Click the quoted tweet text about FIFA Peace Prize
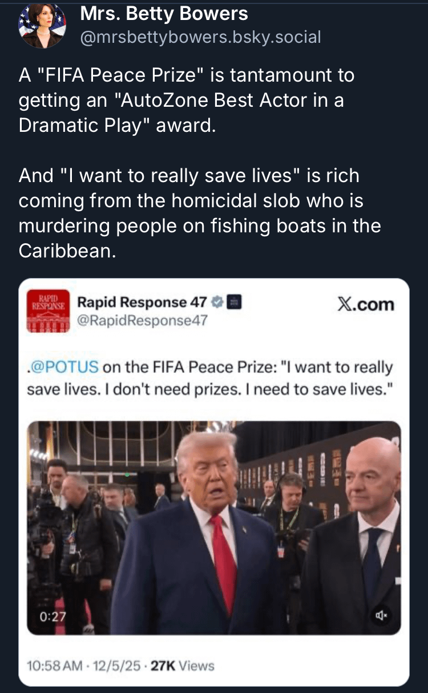Image resolution: width=428 pixels, height=693 pixels. click(x=210, y=376)
